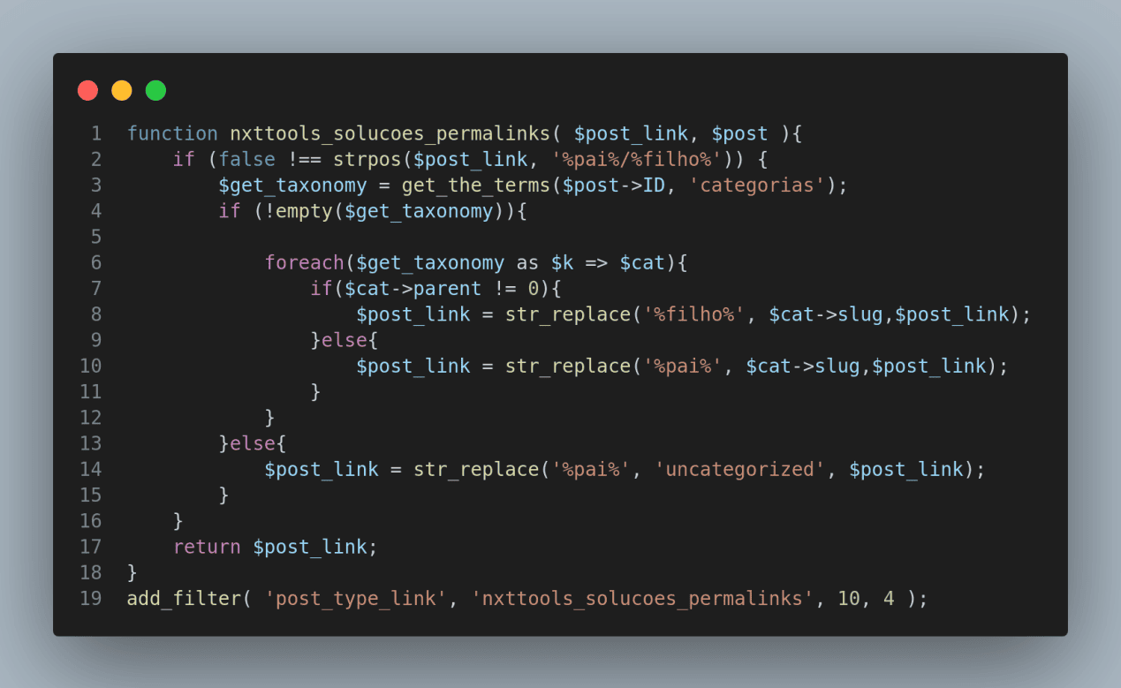Click line number 12 in the gutter
Screen dimensions: 1121x688
click(90, 417)
